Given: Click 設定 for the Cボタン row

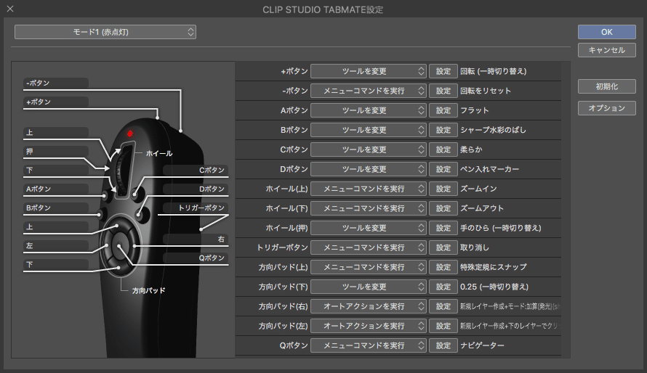Looking at the screenshot, I should pyautogui.click(x=443, y=149).
